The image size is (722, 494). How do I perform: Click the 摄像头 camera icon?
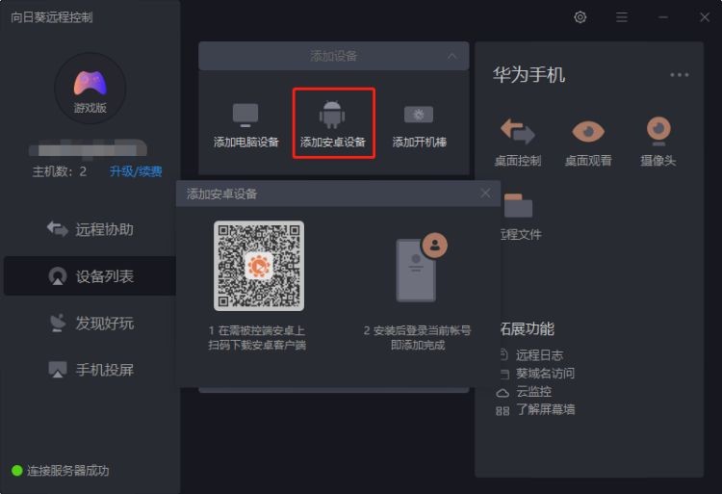pos(658,130)
